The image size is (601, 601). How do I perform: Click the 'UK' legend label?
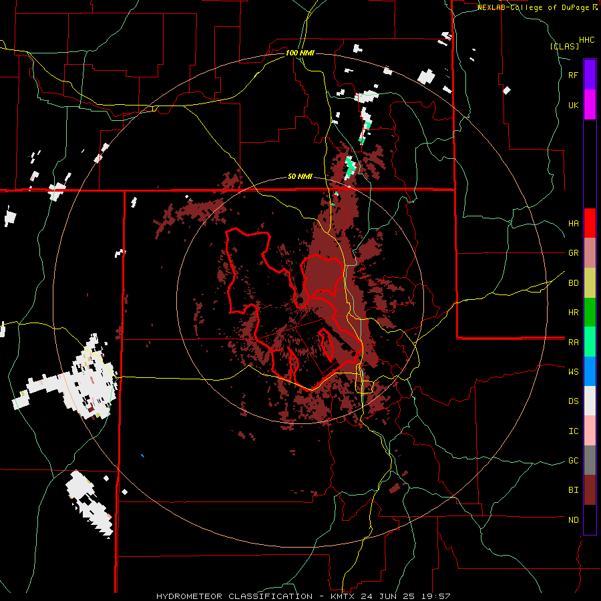pyautogui.click(x=574, y=105)
